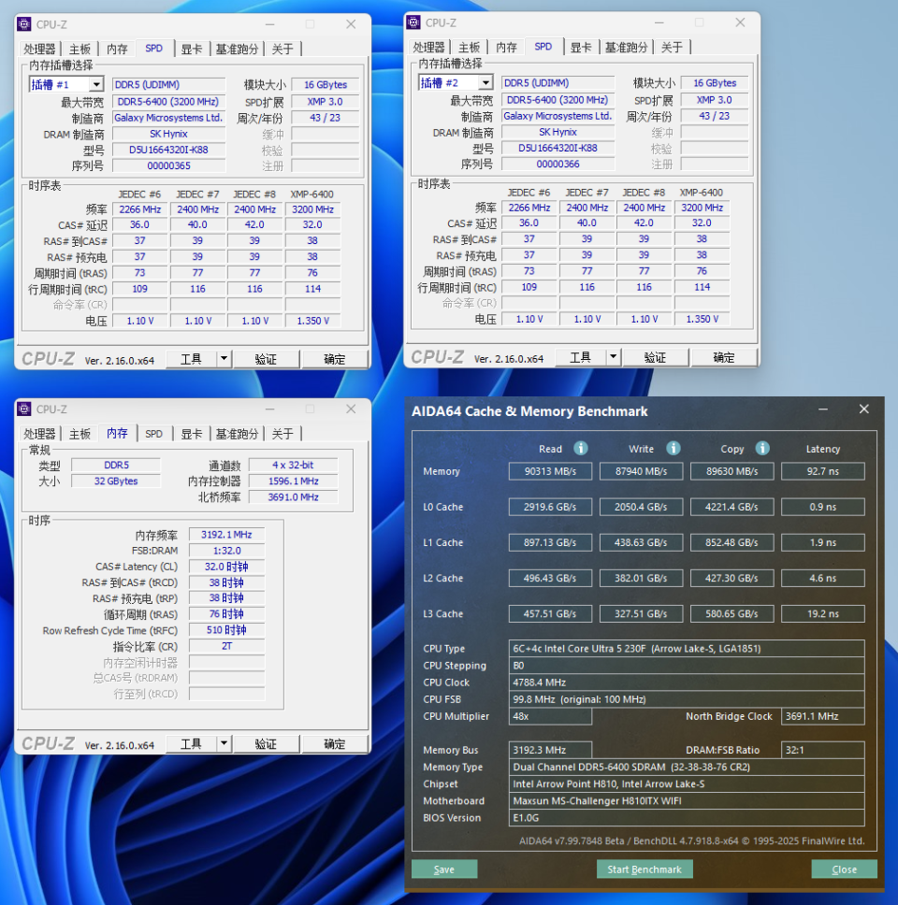Screen dimensions: 898x905
Task: Click L3 Cache read value 457.51 GB/s
Action: coord(550,613)
